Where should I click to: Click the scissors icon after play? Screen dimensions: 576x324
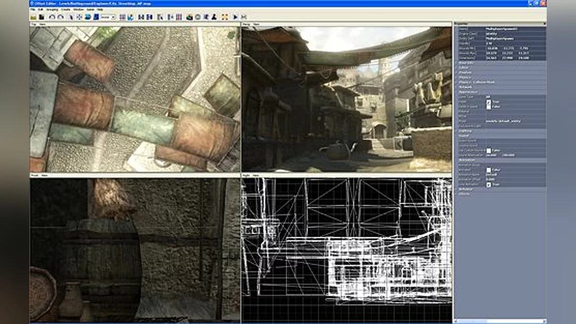pos(243,17)
